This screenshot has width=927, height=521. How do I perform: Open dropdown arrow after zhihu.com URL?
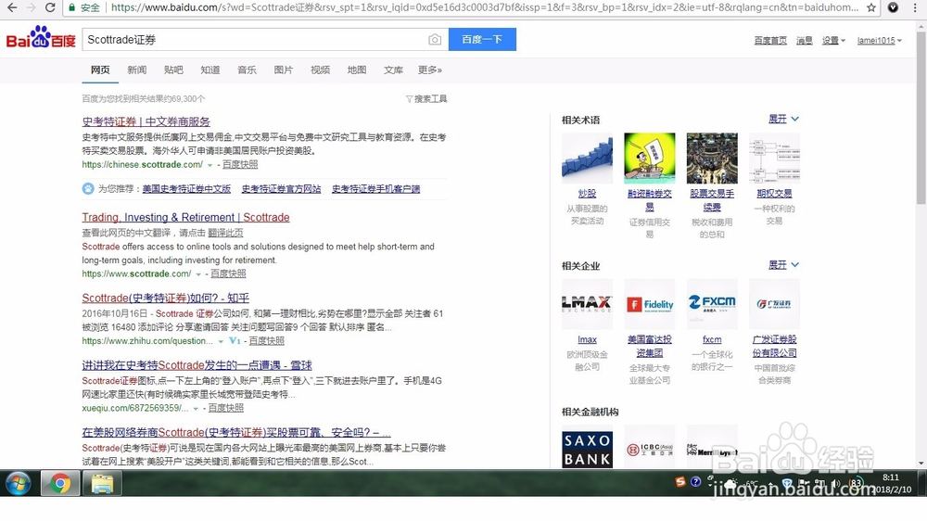coord(221,341)
